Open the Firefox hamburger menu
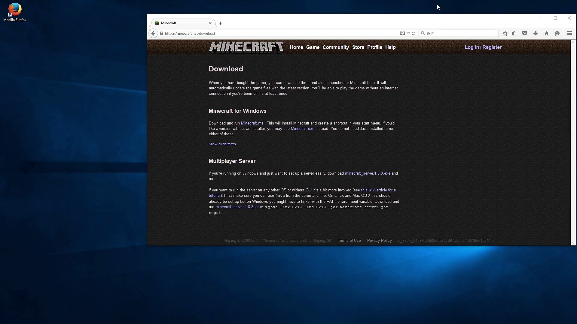 point(569,33)
